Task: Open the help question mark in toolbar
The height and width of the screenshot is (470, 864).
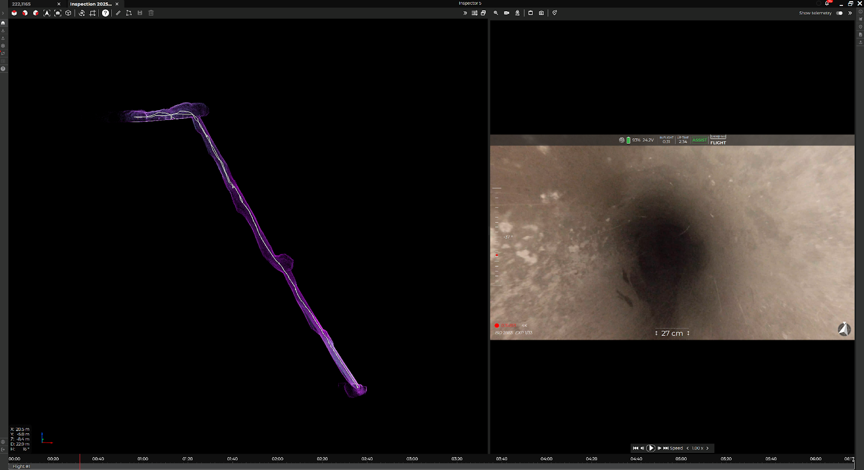Action: click(105, 13)
